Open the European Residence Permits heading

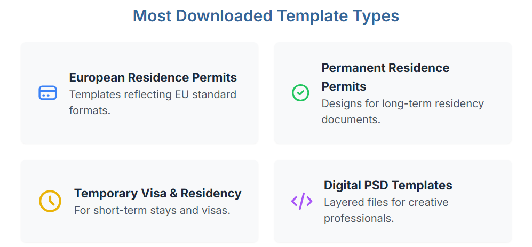(x=153, y=77)
